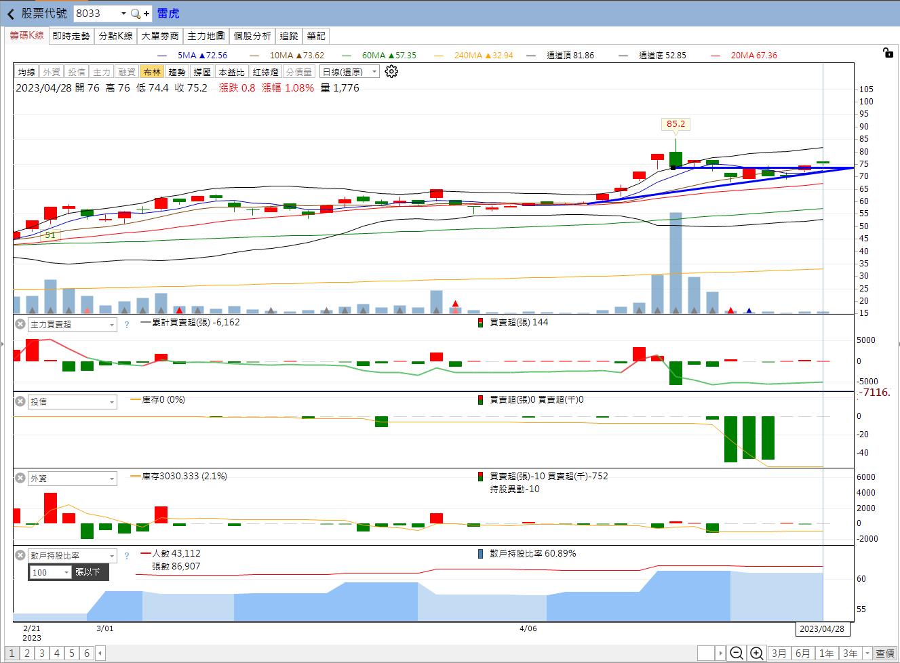Viewport: 900px width, 663px height.
Task: Click the empty box beside zoom out
Action: [706, 654]
